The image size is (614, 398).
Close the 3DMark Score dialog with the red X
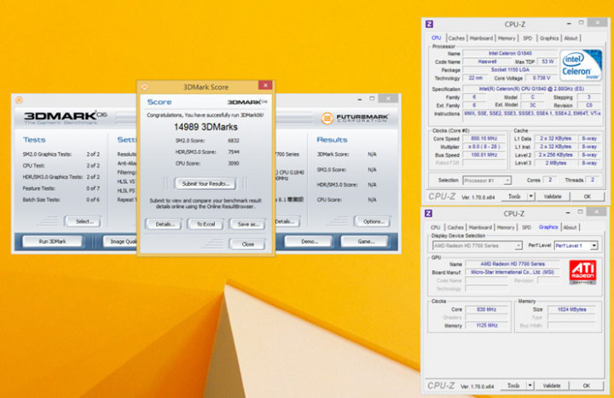pos(265,85)
